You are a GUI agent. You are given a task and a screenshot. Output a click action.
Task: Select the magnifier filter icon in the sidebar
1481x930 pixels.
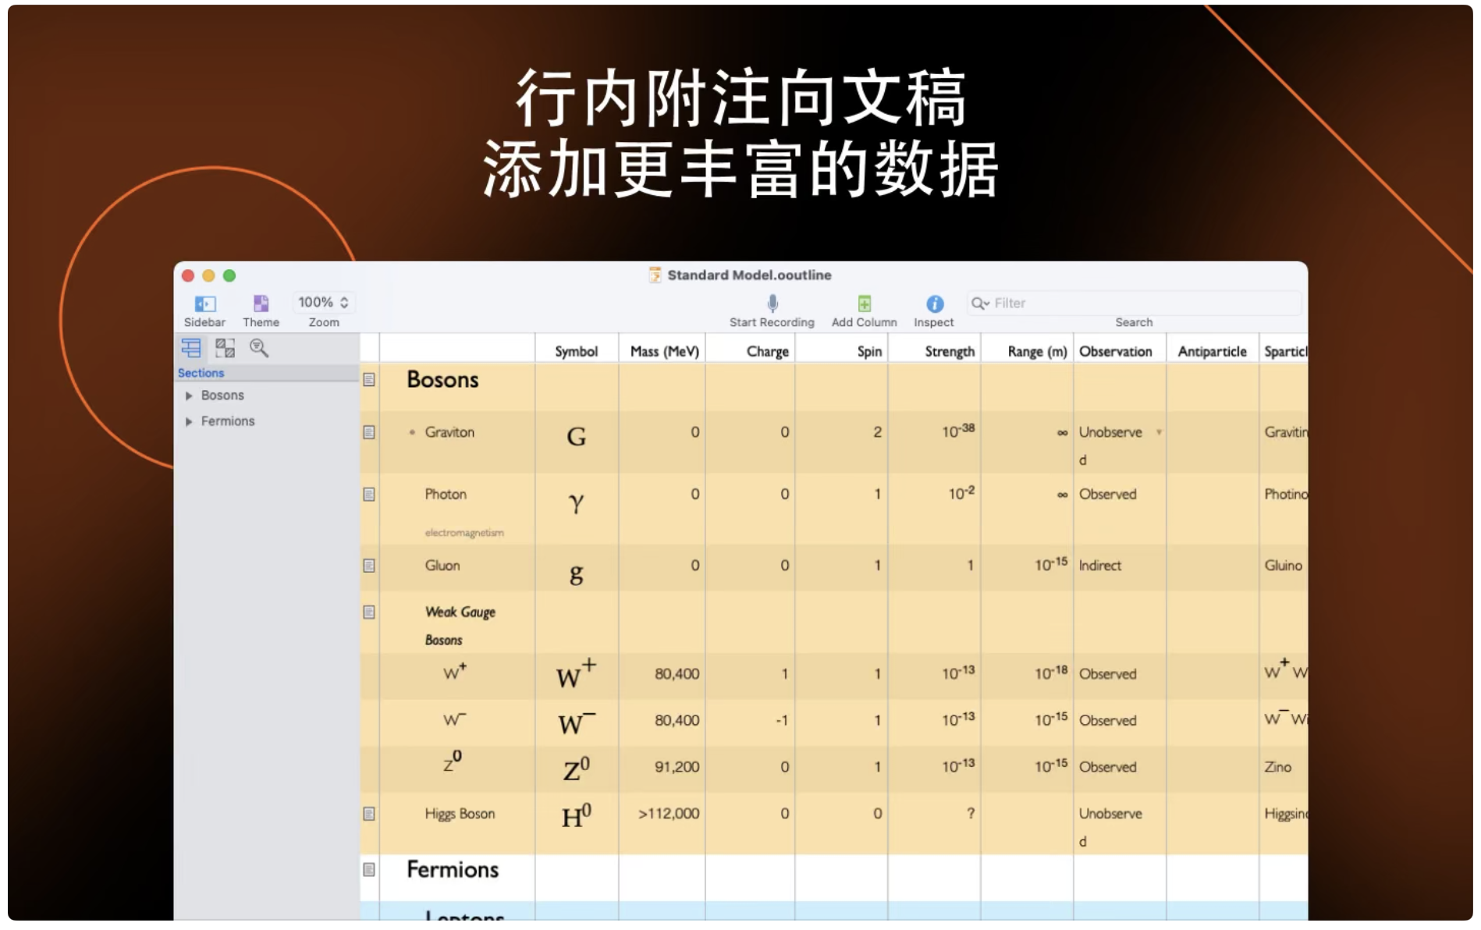[x=258, y=348]
